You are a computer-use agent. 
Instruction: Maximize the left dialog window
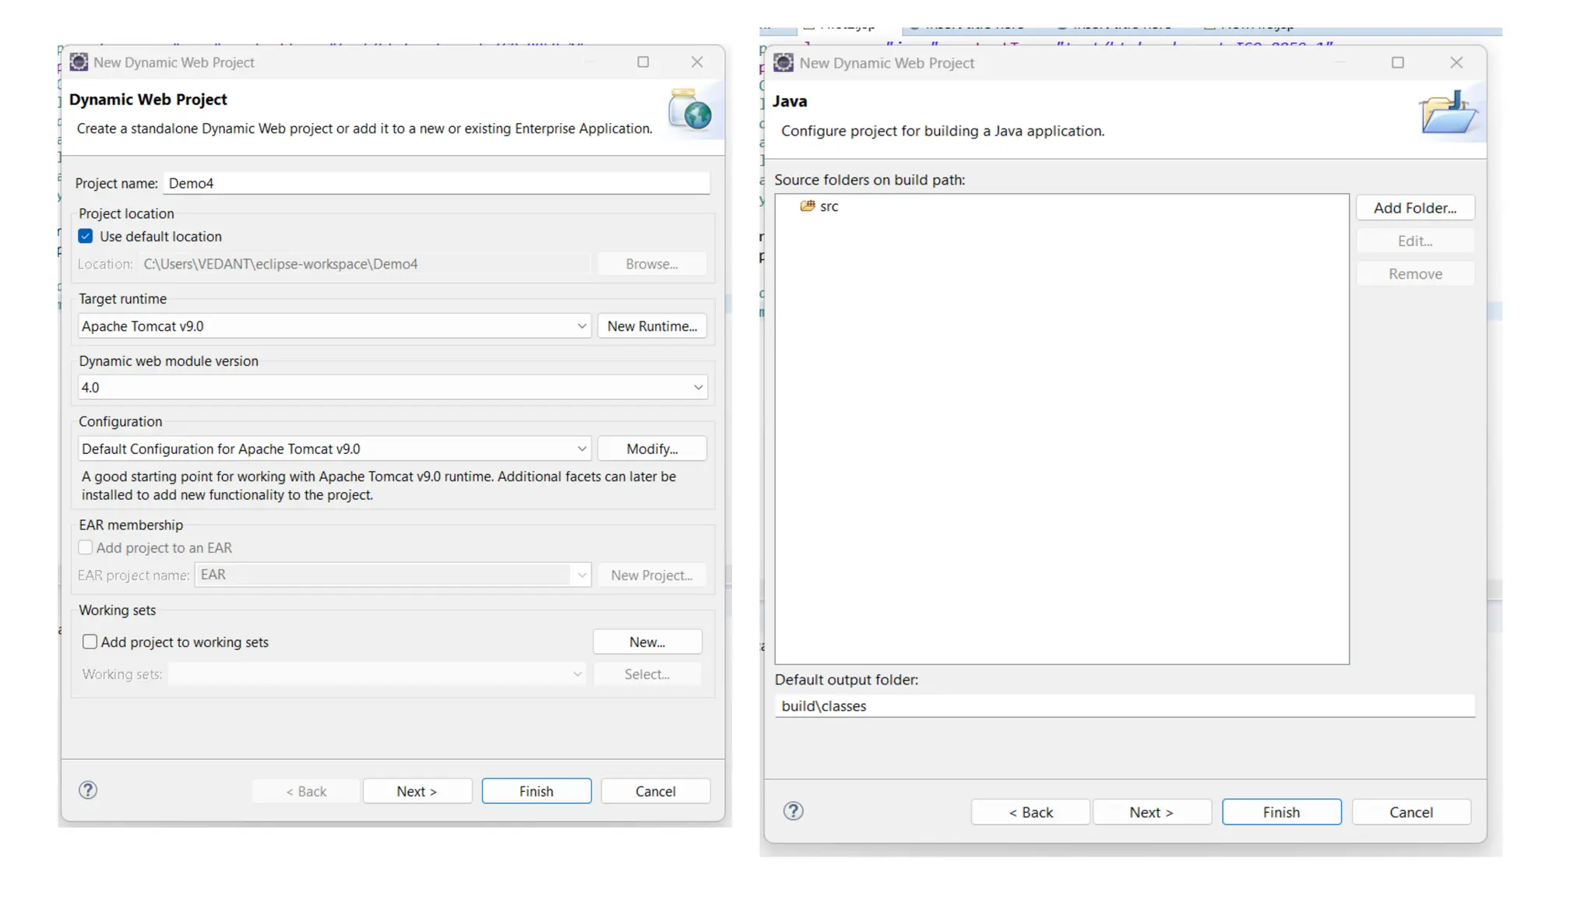coord(643,62)
